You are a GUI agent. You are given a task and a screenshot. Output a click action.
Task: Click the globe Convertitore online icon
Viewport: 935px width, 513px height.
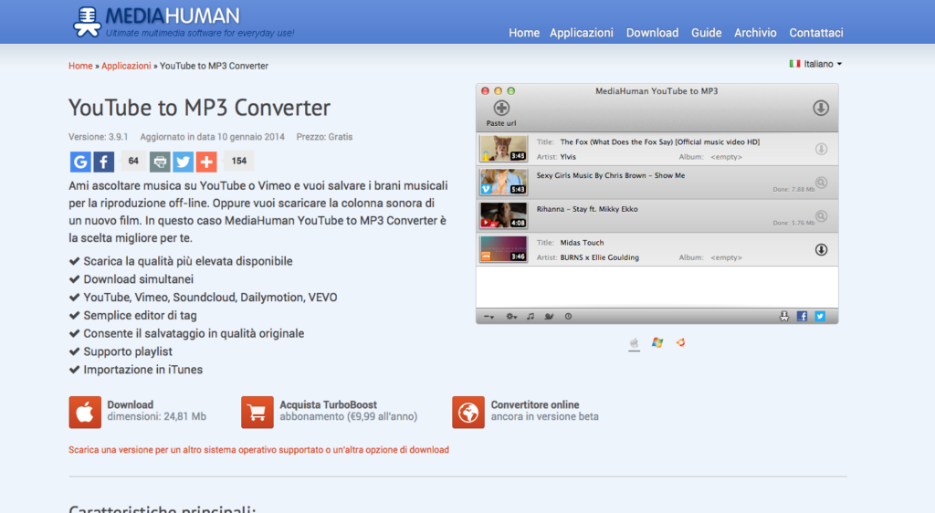468,413
